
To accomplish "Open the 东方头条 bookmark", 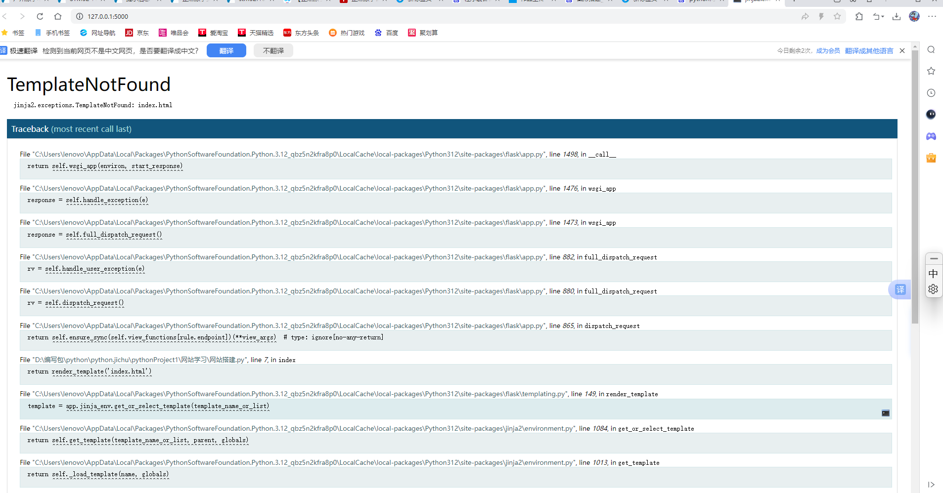I will point(301,33).
